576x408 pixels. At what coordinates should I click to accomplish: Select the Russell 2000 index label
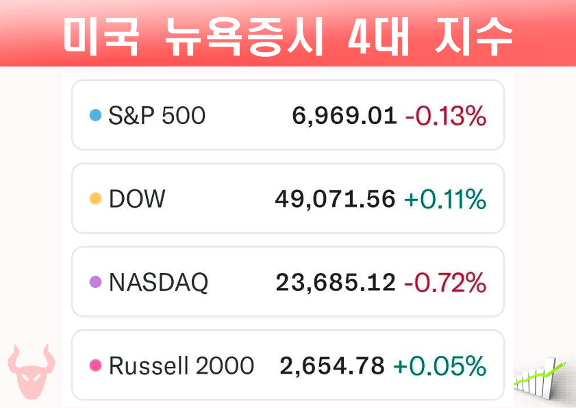pyautogui.click(x=181, y=365)
